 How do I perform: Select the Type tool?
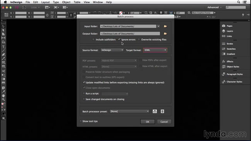[x=3, y=47]
